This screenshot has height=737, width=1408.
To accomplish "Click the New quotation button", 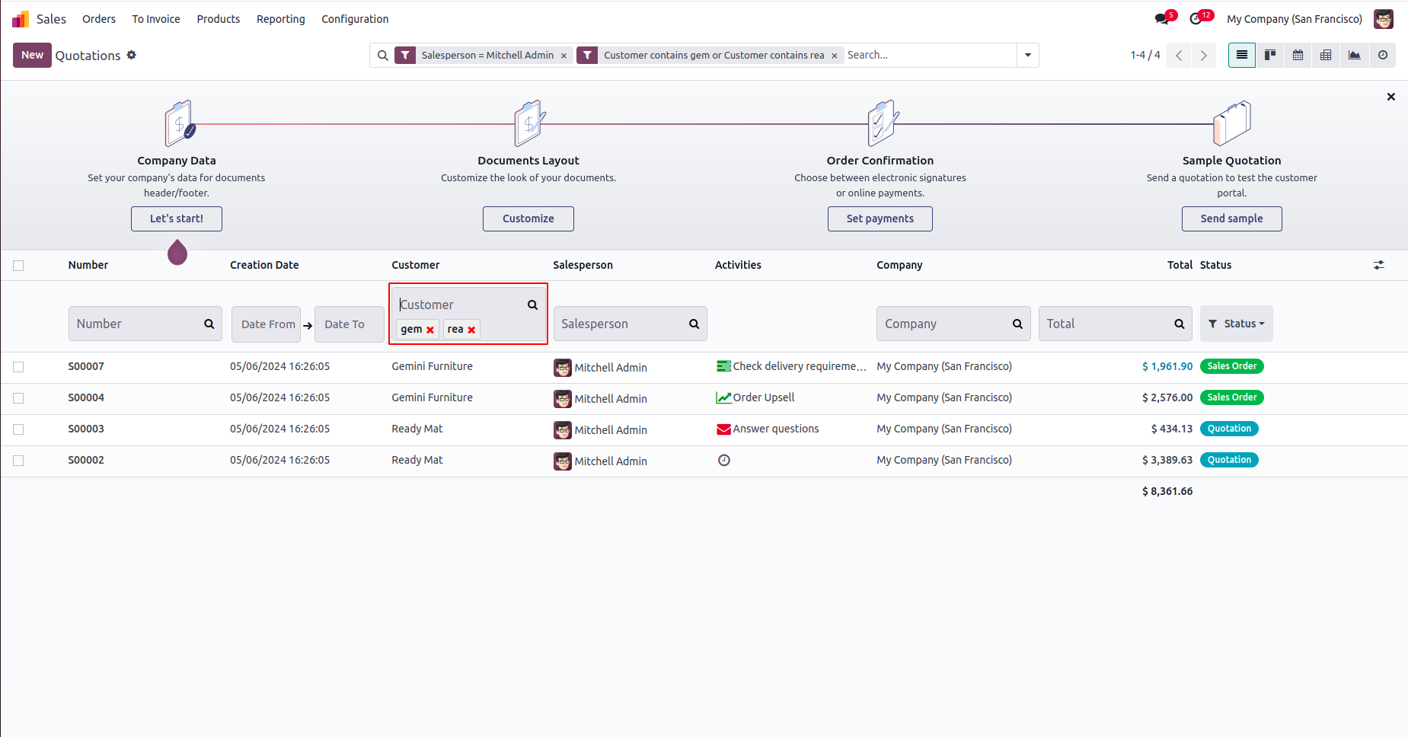I will pos(32,55).
